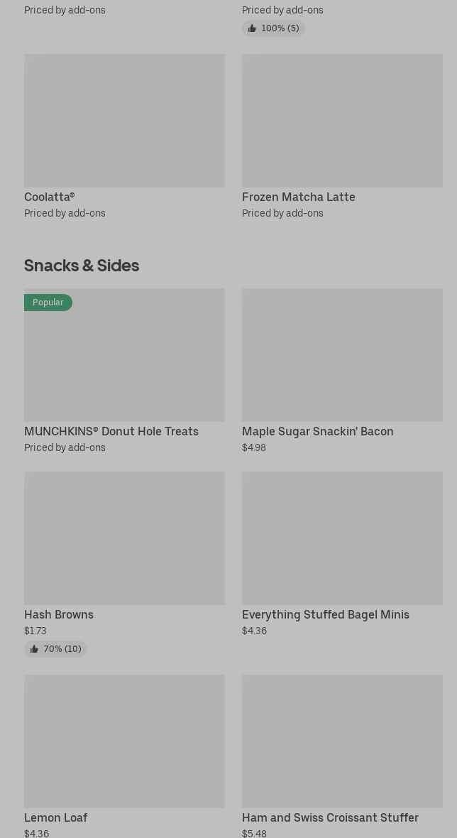
Task: Open the Frozen Matcha Latte image
Action: [342, 121]
